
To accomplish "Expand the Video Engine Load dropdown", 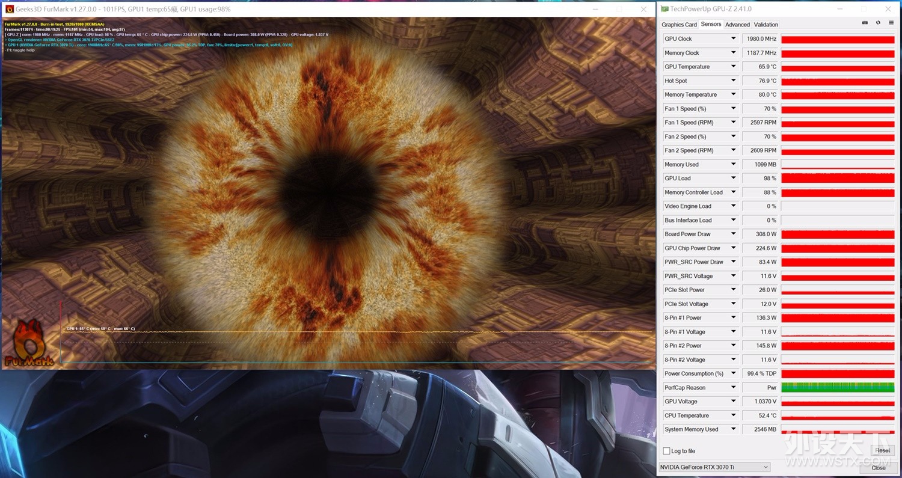I will (733, 206).
